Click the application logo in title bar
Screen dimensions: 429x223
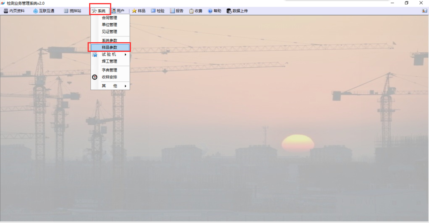3,3
